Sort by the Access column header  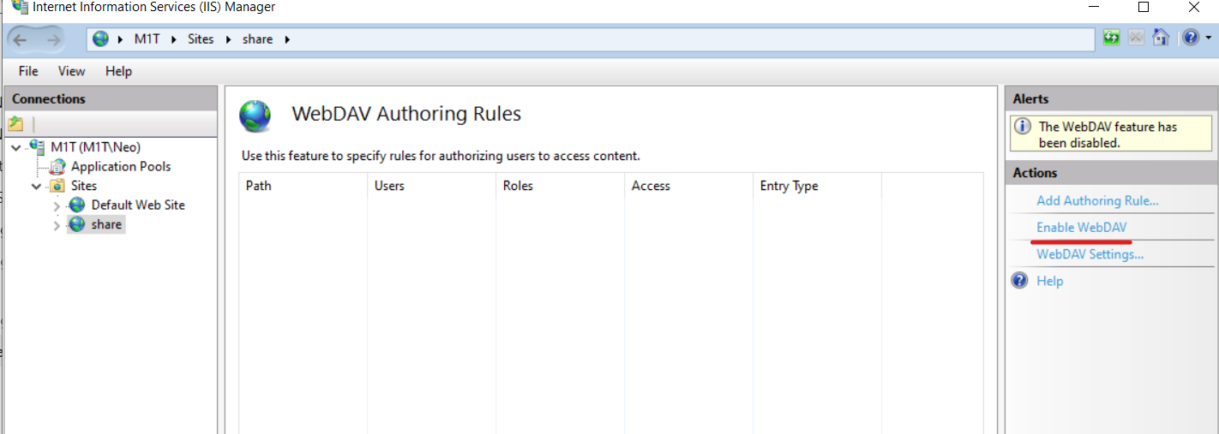click(688, 186)
